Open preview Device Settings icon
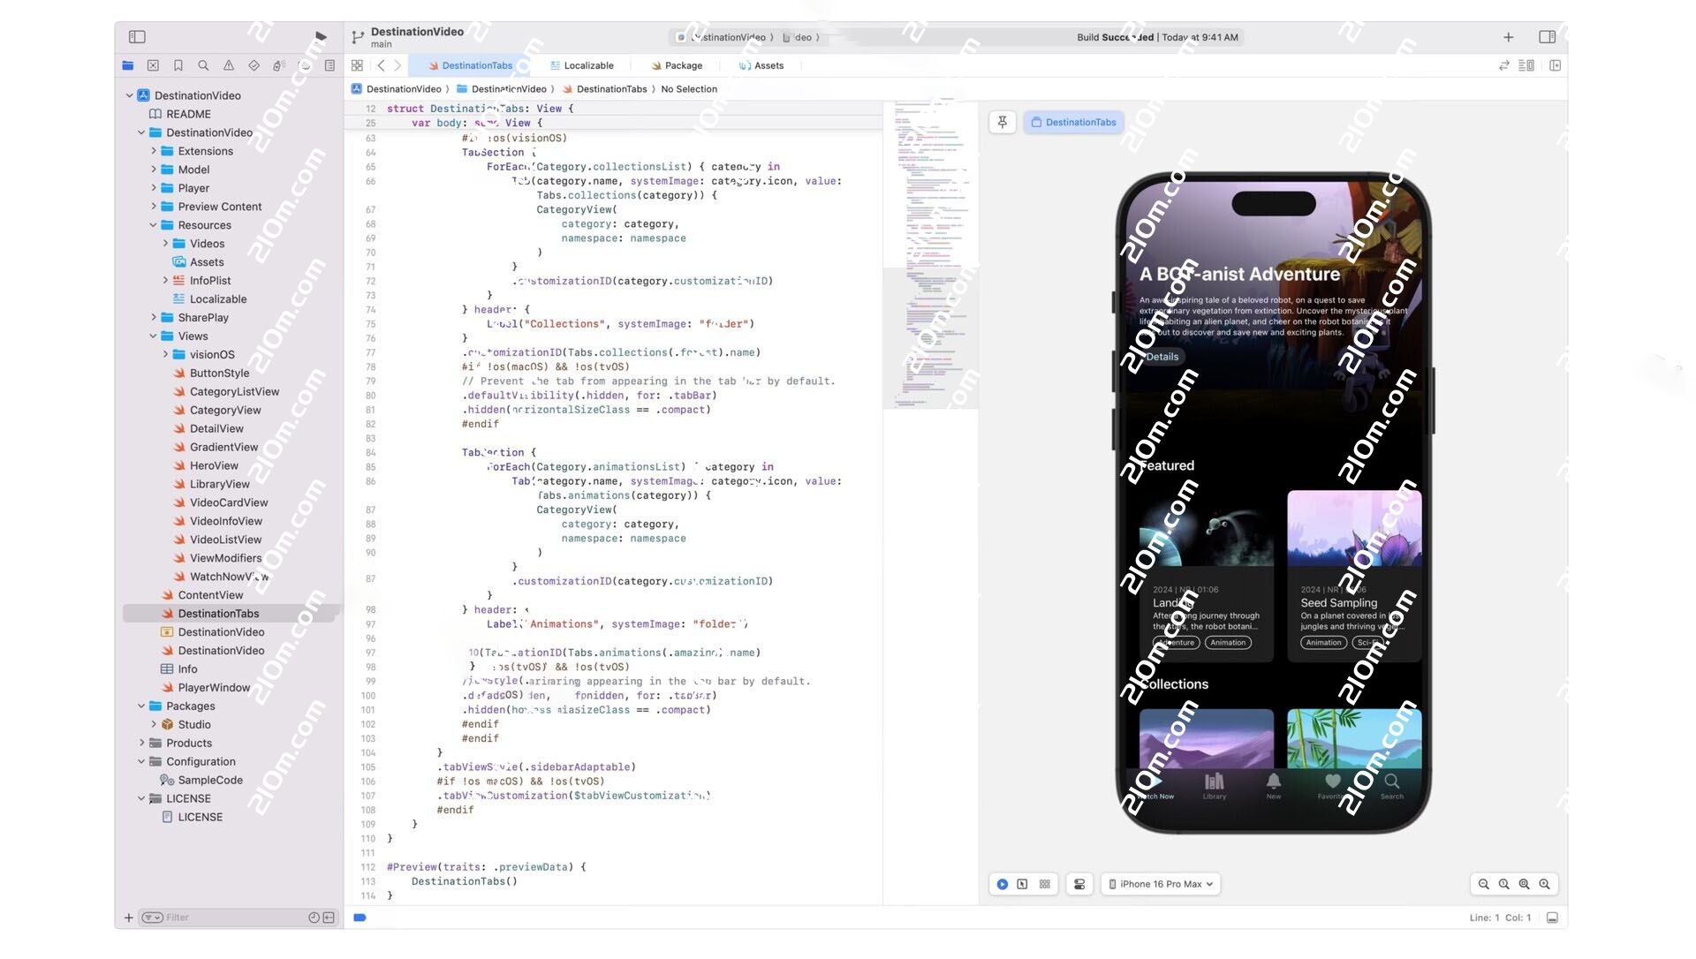 tap(1079, 884)
